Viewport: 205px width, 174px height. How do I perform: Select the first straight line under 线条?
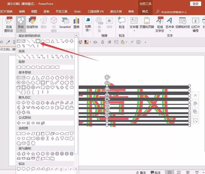[19, 57]
